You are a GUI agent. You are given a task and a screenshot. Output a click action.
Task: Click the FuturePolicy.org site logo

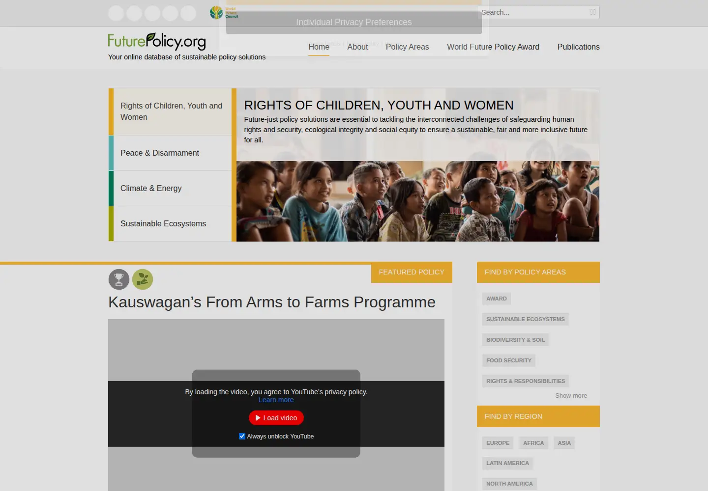point(157,41)
